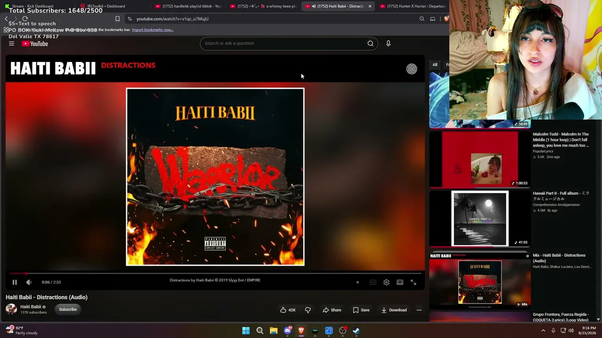Subscribe to the Haiti Babii channel

68,309
